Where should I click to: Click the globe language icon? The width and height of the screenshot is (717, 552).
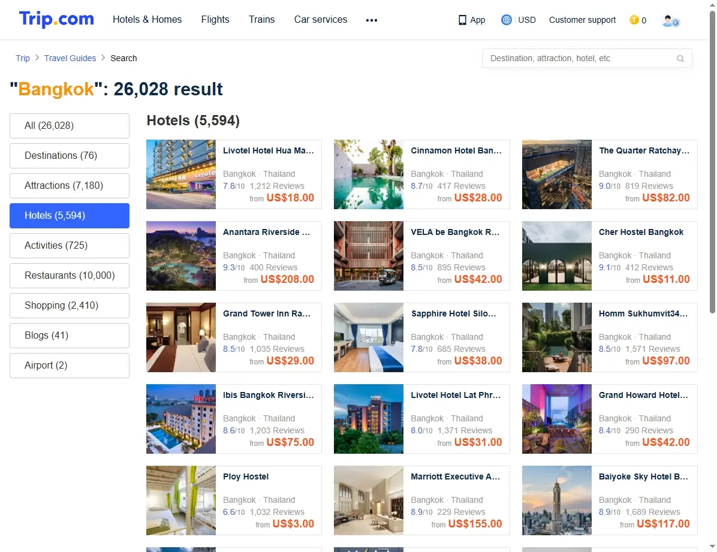pyautogui.click(x=506, y=20)
